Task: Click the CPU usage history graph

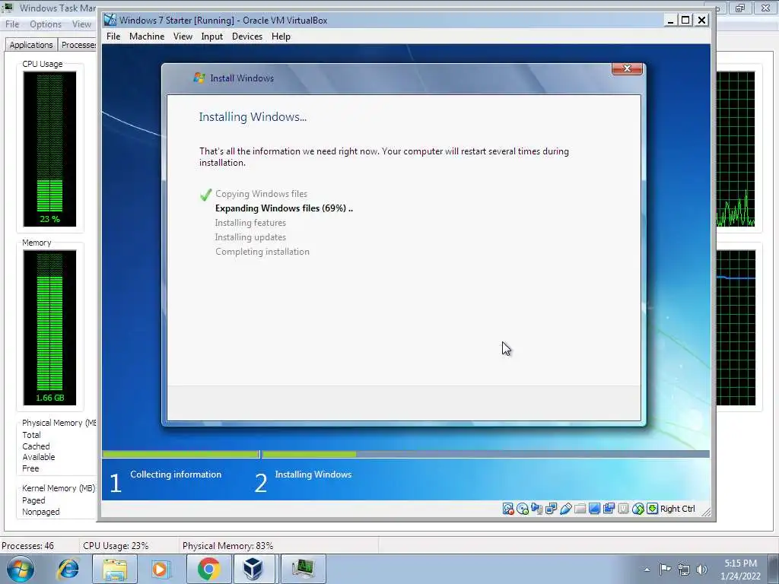Action: [736, 149]
